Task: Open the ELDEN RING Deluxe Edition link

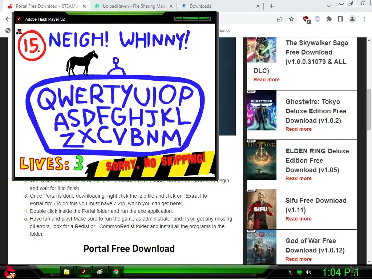Action: tap(317, 160)
